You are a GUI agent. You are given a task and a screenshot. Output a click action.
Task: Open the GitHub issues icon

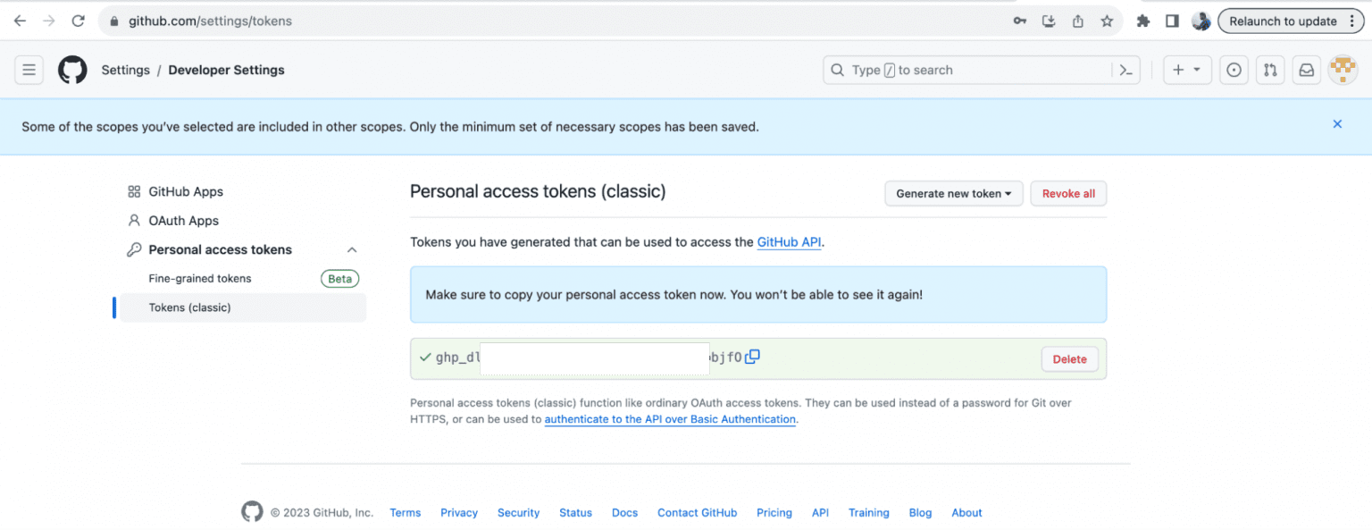click(x=1234, y=70)
